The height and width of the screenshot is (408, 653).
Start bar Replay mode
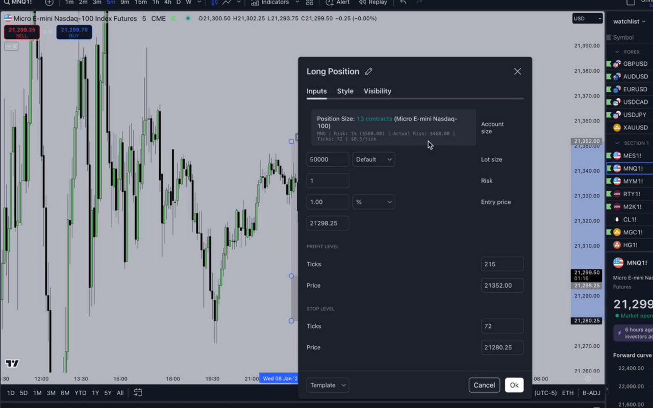click(x=373, y=2)
